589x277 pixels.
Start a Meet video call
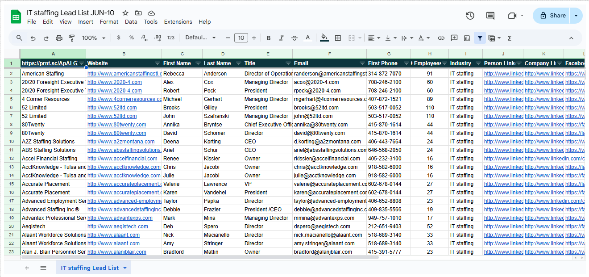[512, 16]
